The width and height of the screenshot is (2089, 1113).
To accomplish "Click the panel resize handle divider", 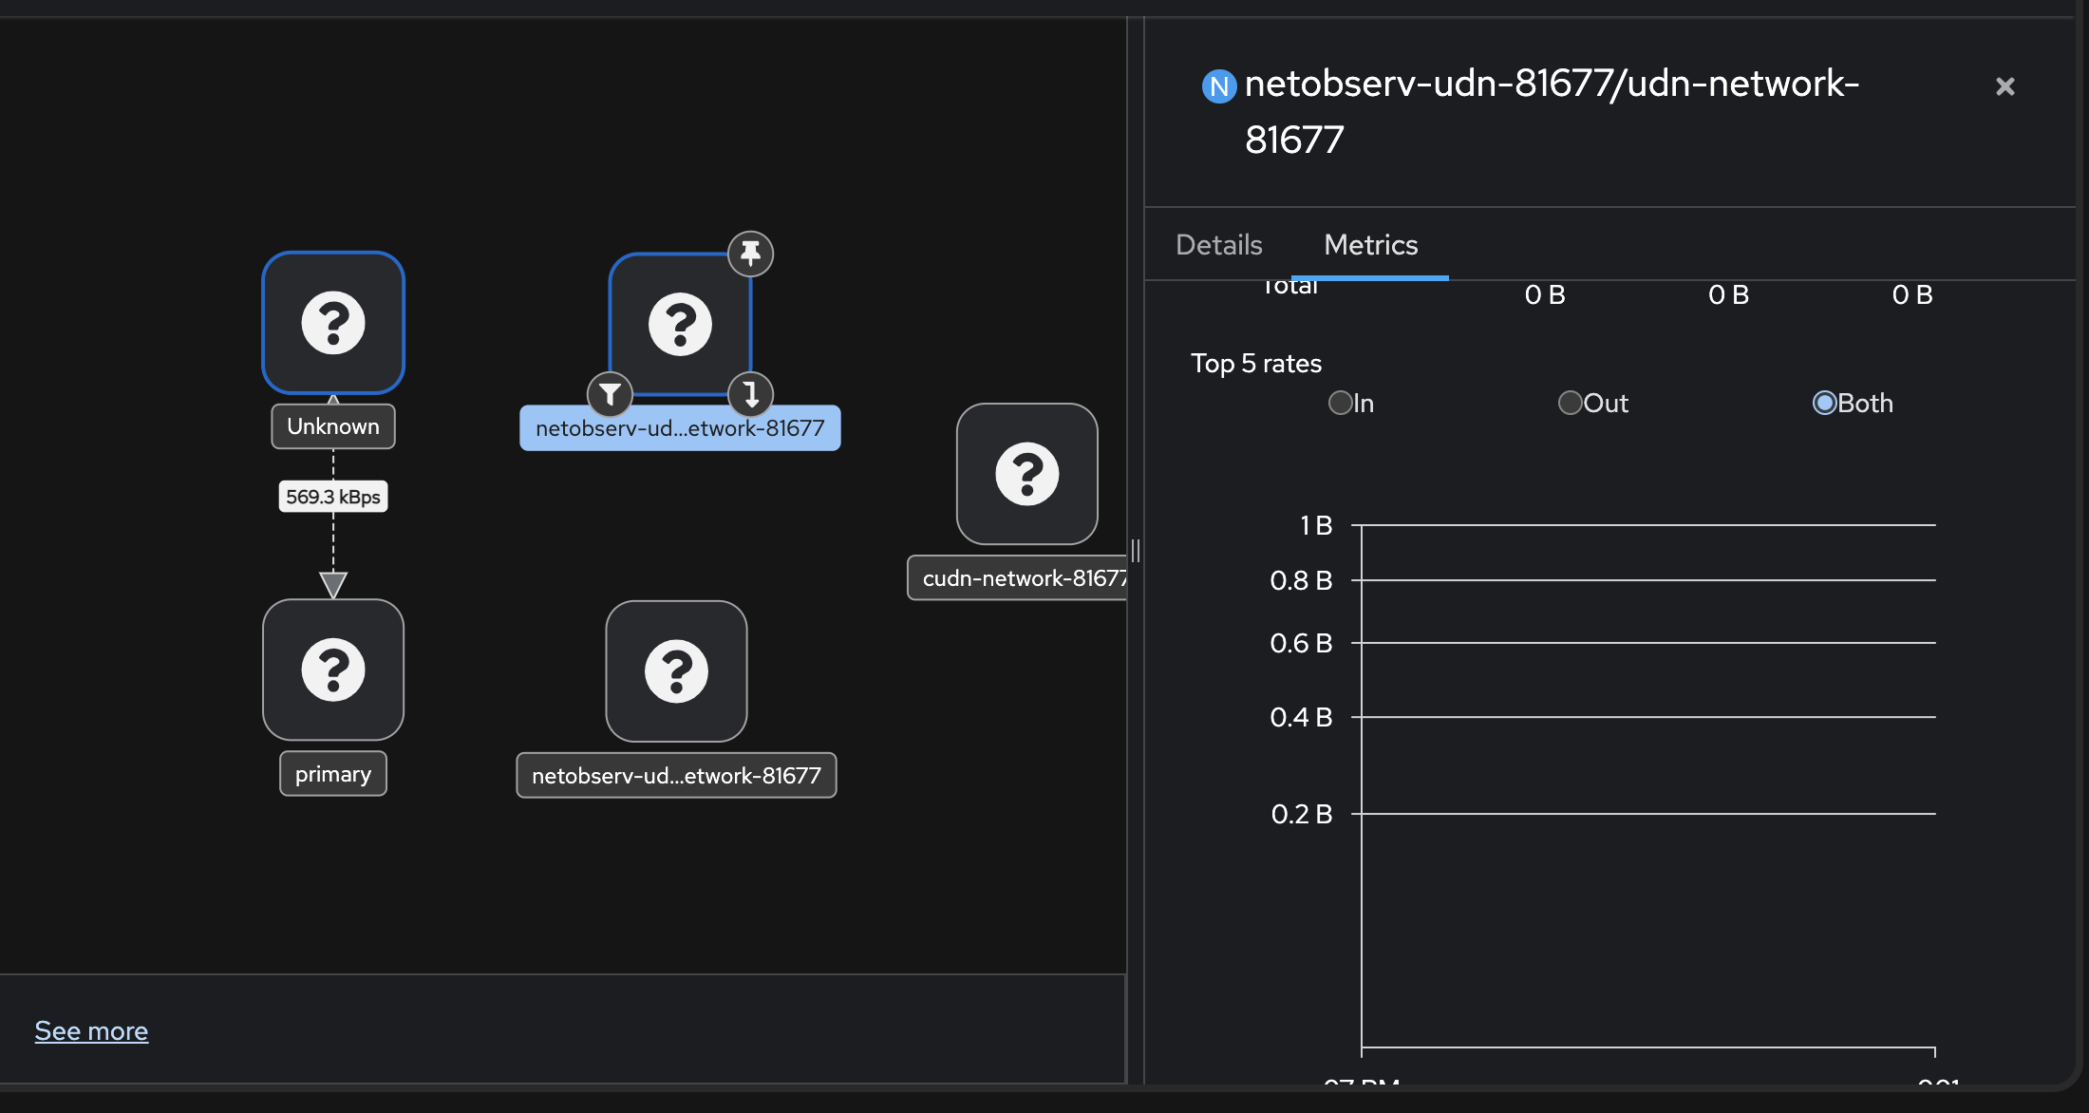I will click(1135, 550).
